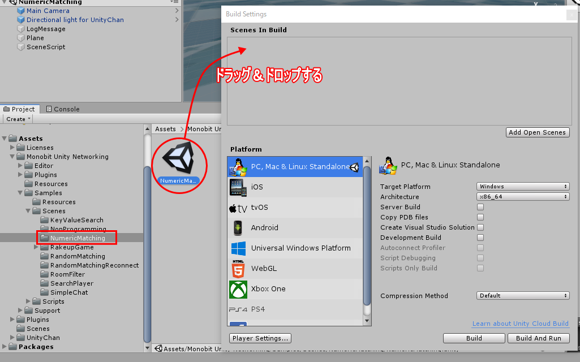Open the Target Platform dropdown
This screenshot has height=362, width=580.
point(523,186)
